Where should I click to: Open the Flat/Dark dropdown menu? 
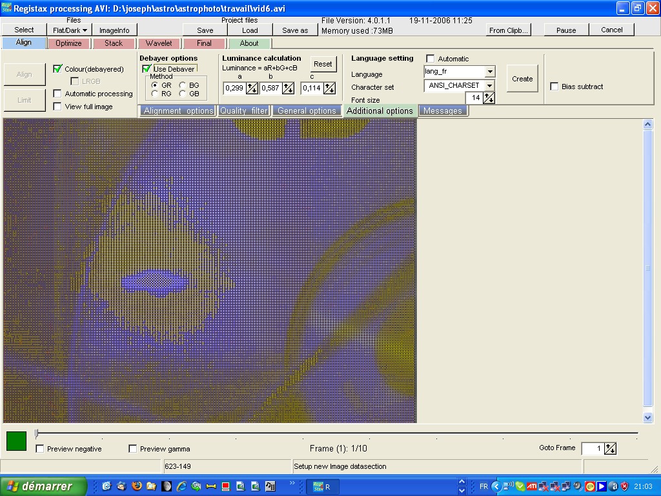point(70,30)
